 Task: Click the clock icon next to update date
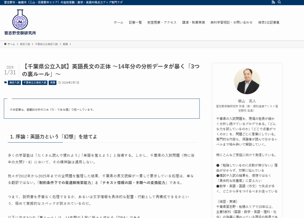tap(60, 83)
